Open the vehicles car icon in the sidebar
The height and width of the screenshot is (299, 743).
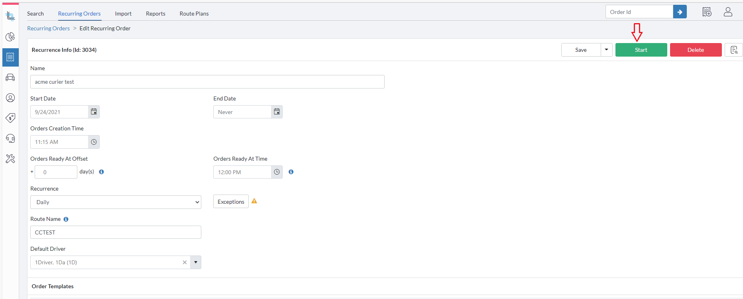[10, 77]
